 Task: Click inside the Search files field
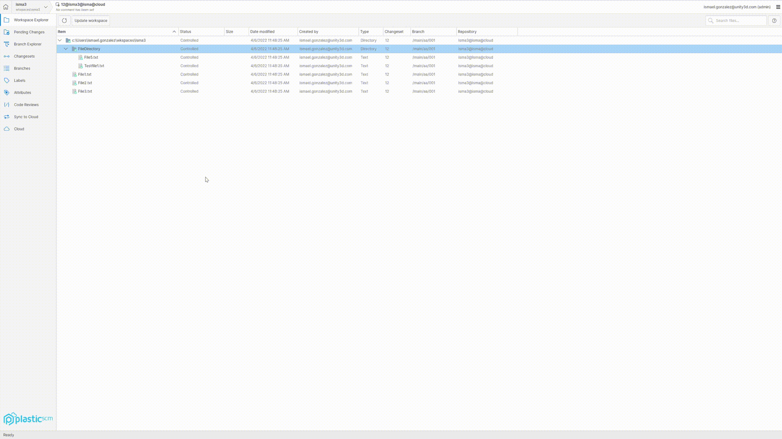coord(736,20)
